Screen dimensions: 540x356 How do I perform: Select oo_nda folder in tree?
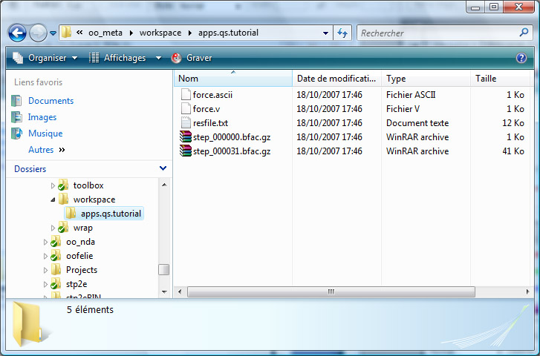[x=80, y=242]
